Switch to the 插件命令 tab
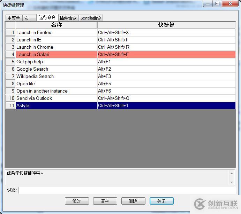Screen dimensions: 241x214 (x=68, y=18)
